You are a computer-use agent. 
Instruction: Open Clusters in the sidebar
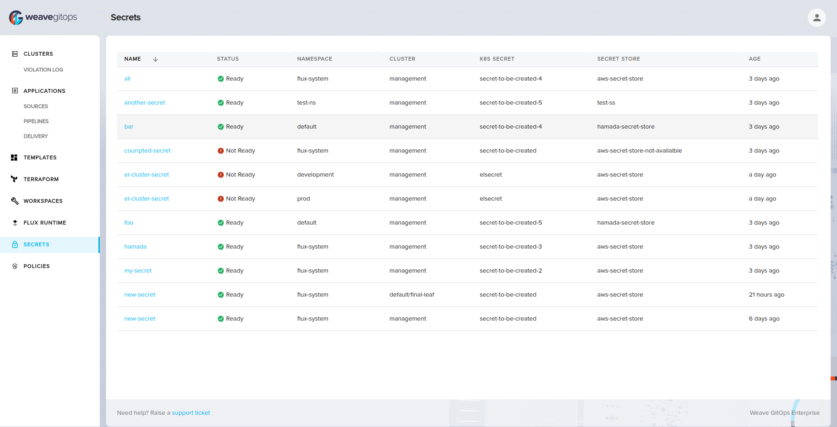38,54
